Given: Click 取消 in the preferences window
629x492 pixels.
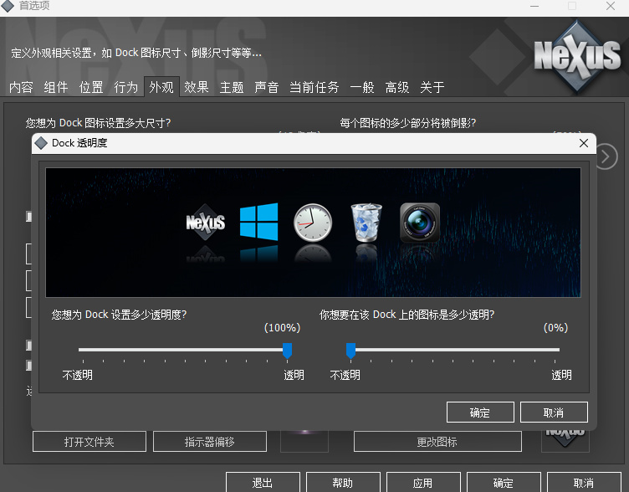Looking at the screenshot, I should [x=584, y=482].
